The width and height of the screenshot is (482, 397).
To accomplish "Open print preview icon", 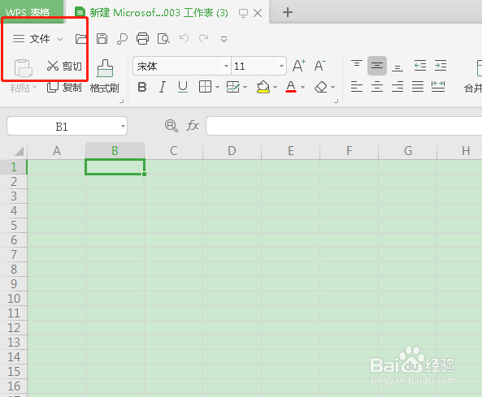I will tap(163, 39).
